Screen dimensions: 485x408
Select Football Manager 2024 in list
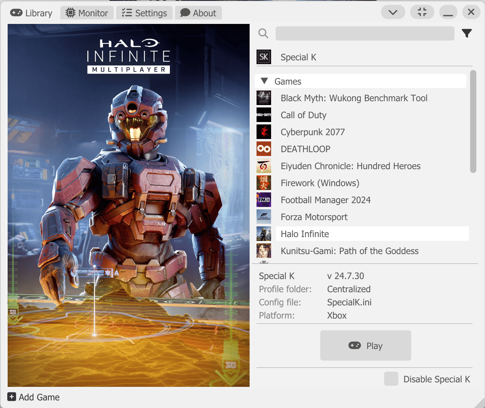pos(326,200)
